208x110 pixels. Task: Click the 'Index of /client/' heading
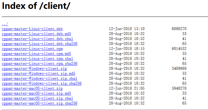pos(36,7)
